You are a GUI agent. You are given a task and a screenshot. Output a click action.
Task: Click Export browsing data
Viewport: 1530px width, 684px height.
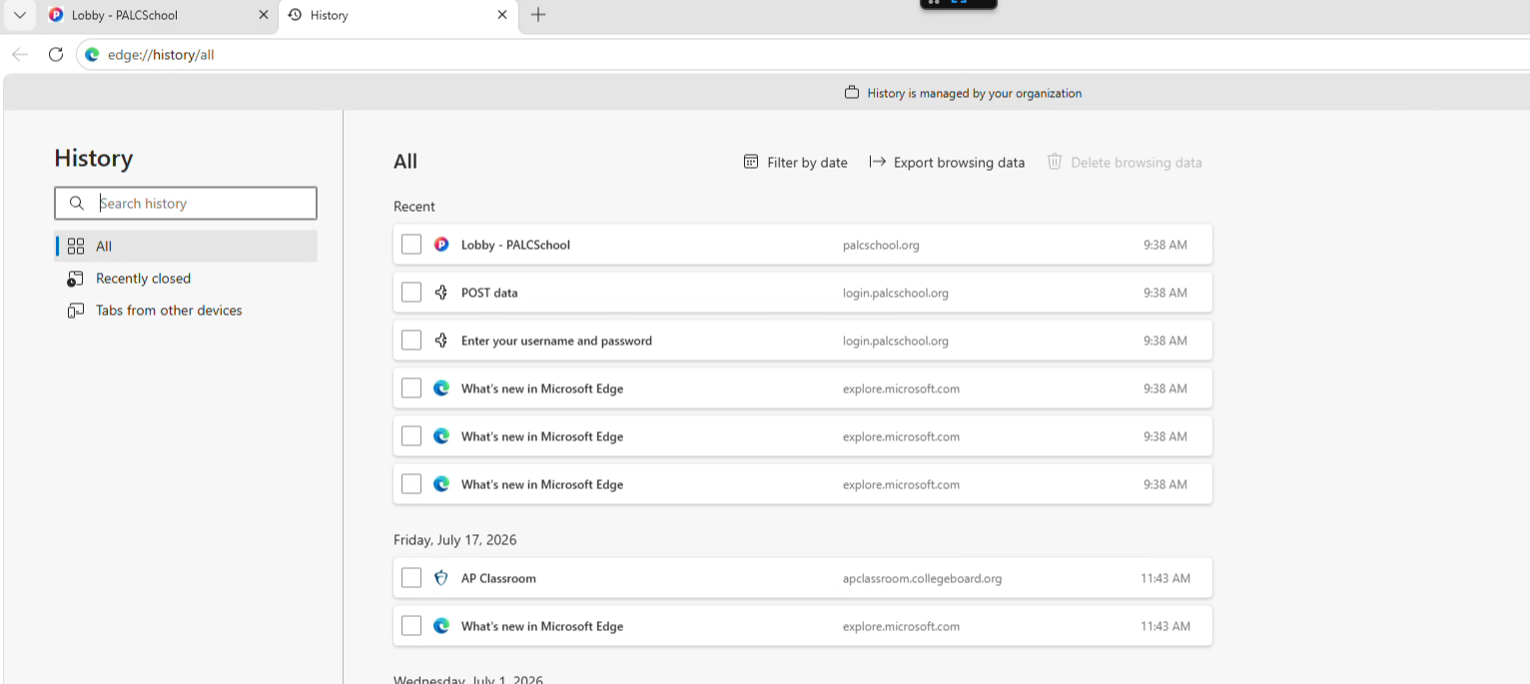(x=947, y=162)
